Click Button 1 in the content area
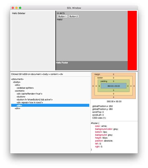Screen dimensions: 148x168 point(62,16)
